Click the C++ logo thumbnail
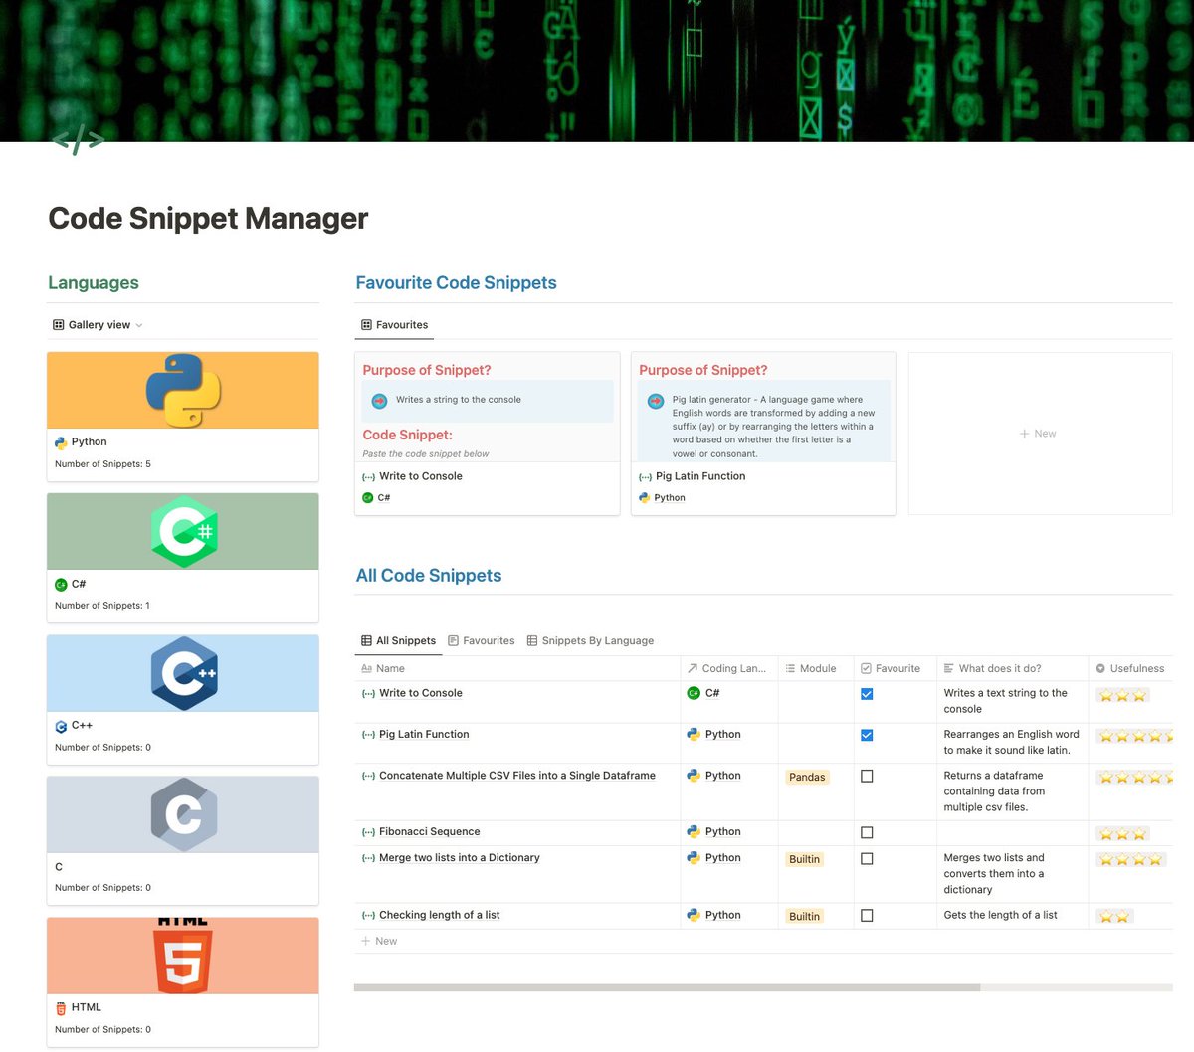The width and height of the screenshot is (1194, 1052). click(x=182, y=672)
